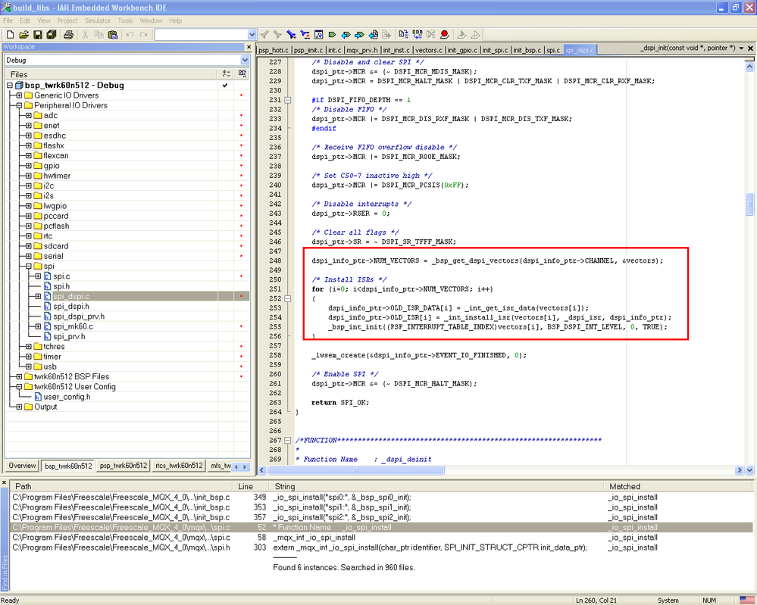Switch to the mqx_prv.h editor tab
The height and width of the screenshot is (605, 757).
click(362, 50)
